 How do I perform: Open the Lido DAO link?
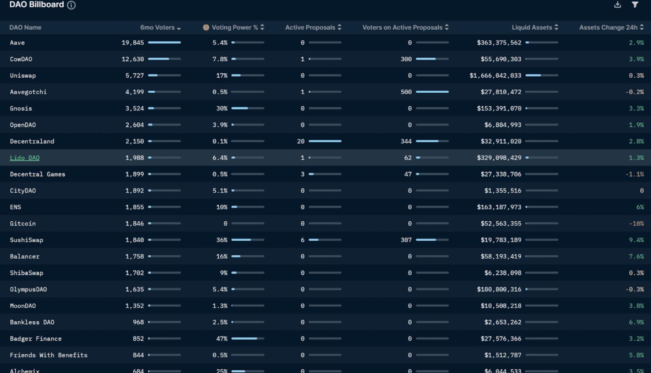25,158
